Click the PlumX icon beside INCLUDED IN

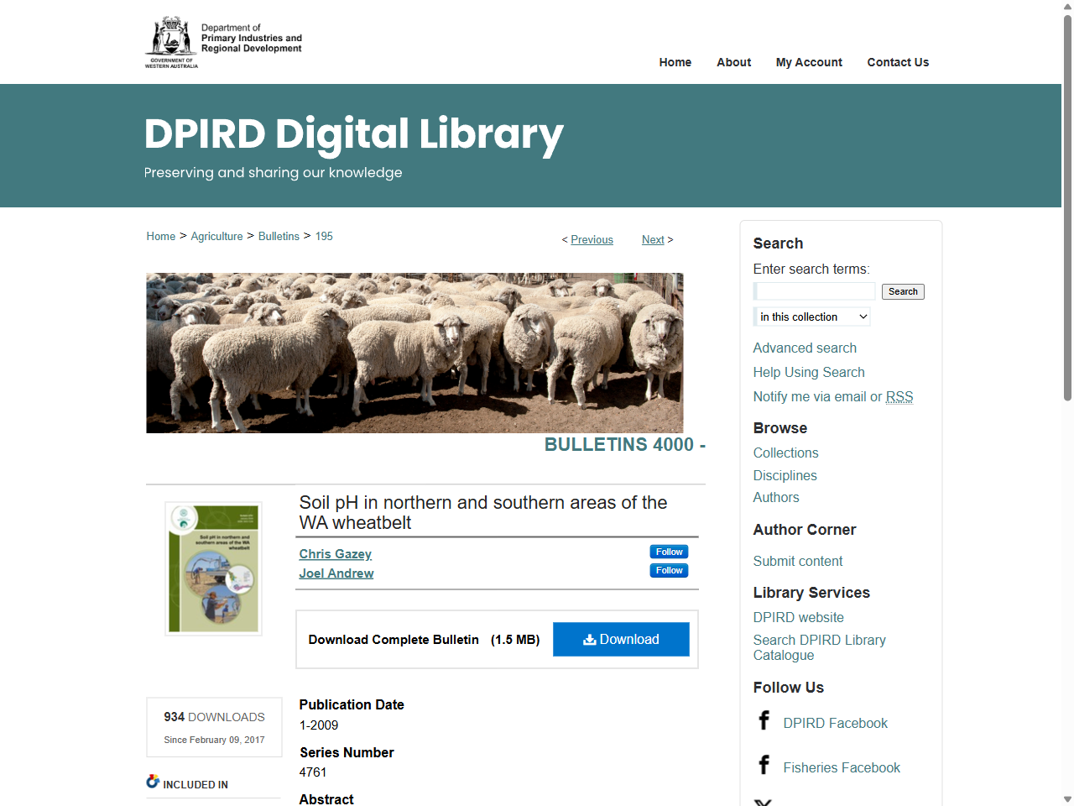(153, 781)
